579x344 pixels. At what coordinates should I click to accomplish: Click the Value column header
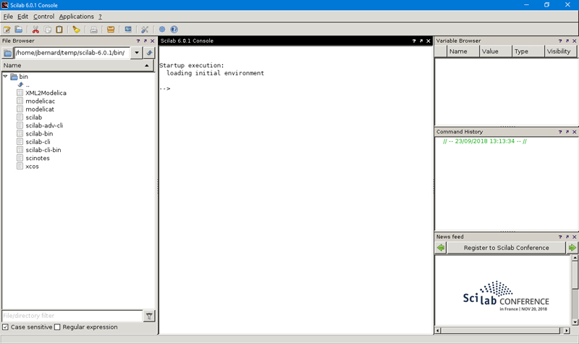pyautogui.click(x=496, y=51)
